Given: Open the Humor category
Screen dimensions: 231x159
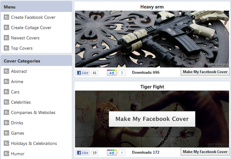Looking at the screenshot, I should (18, 154).
